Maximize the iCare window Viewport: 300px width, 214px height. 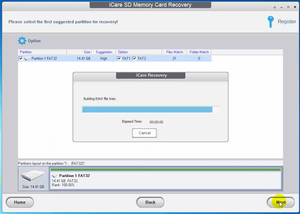tap(288, 7)
